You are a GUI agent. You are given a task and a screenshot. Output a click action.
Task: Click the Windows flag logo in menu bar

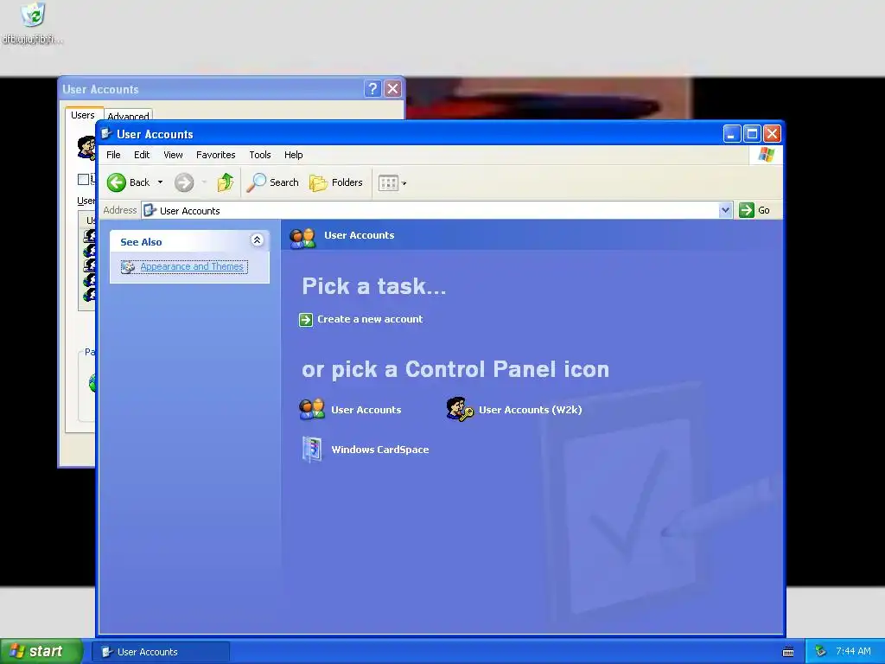point(767,154)
